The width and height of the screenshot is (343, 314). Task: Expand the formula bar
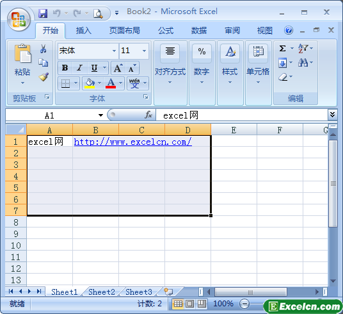[x=332, y=114]
